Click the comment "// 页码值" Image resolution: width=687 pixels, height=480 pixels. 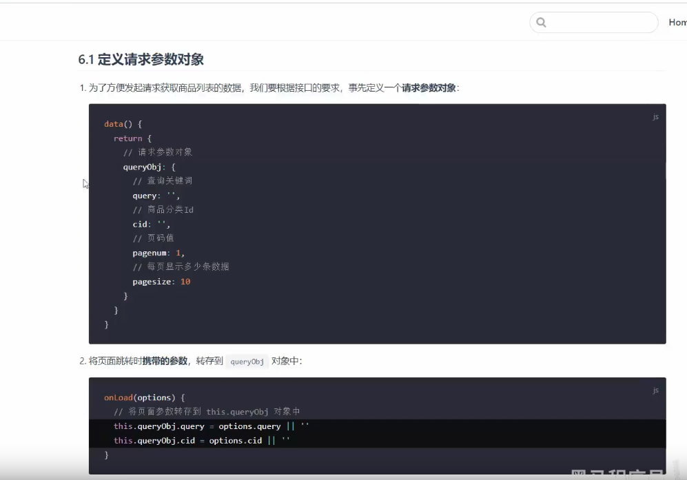(x=154, y=238)
